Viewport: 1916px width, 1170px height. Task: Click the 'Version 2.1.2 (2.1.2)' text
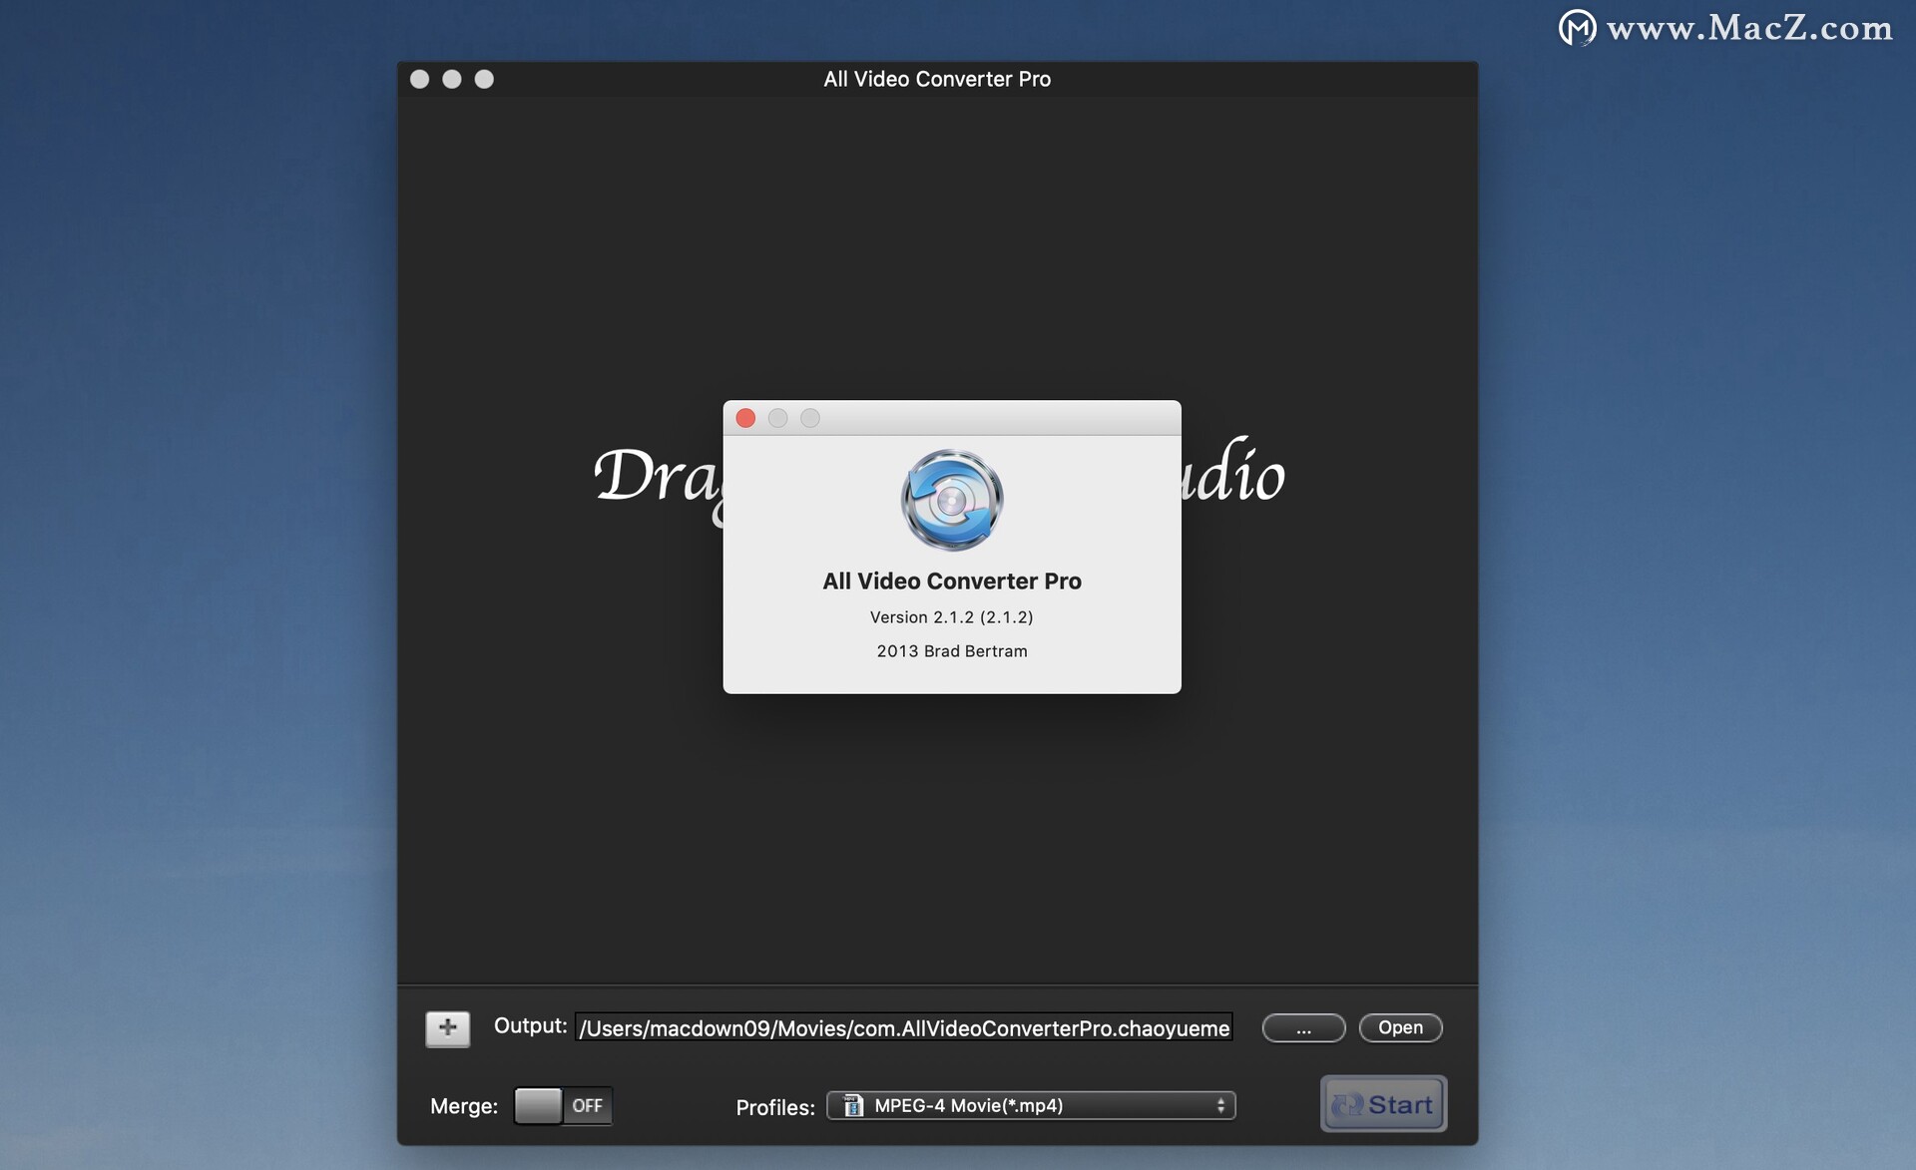point(951,617)
